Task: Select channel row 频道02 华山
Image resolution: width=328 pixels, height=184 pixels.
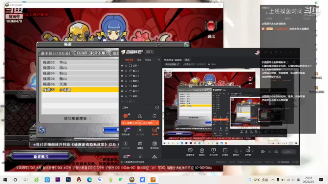Action: click(x=80, y=63)
